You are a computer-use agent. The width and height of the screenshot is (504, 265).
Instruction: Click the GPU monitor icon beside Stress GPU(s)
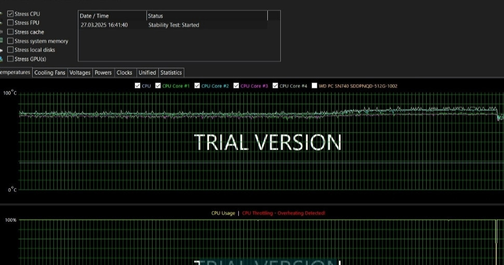point(2,59)
